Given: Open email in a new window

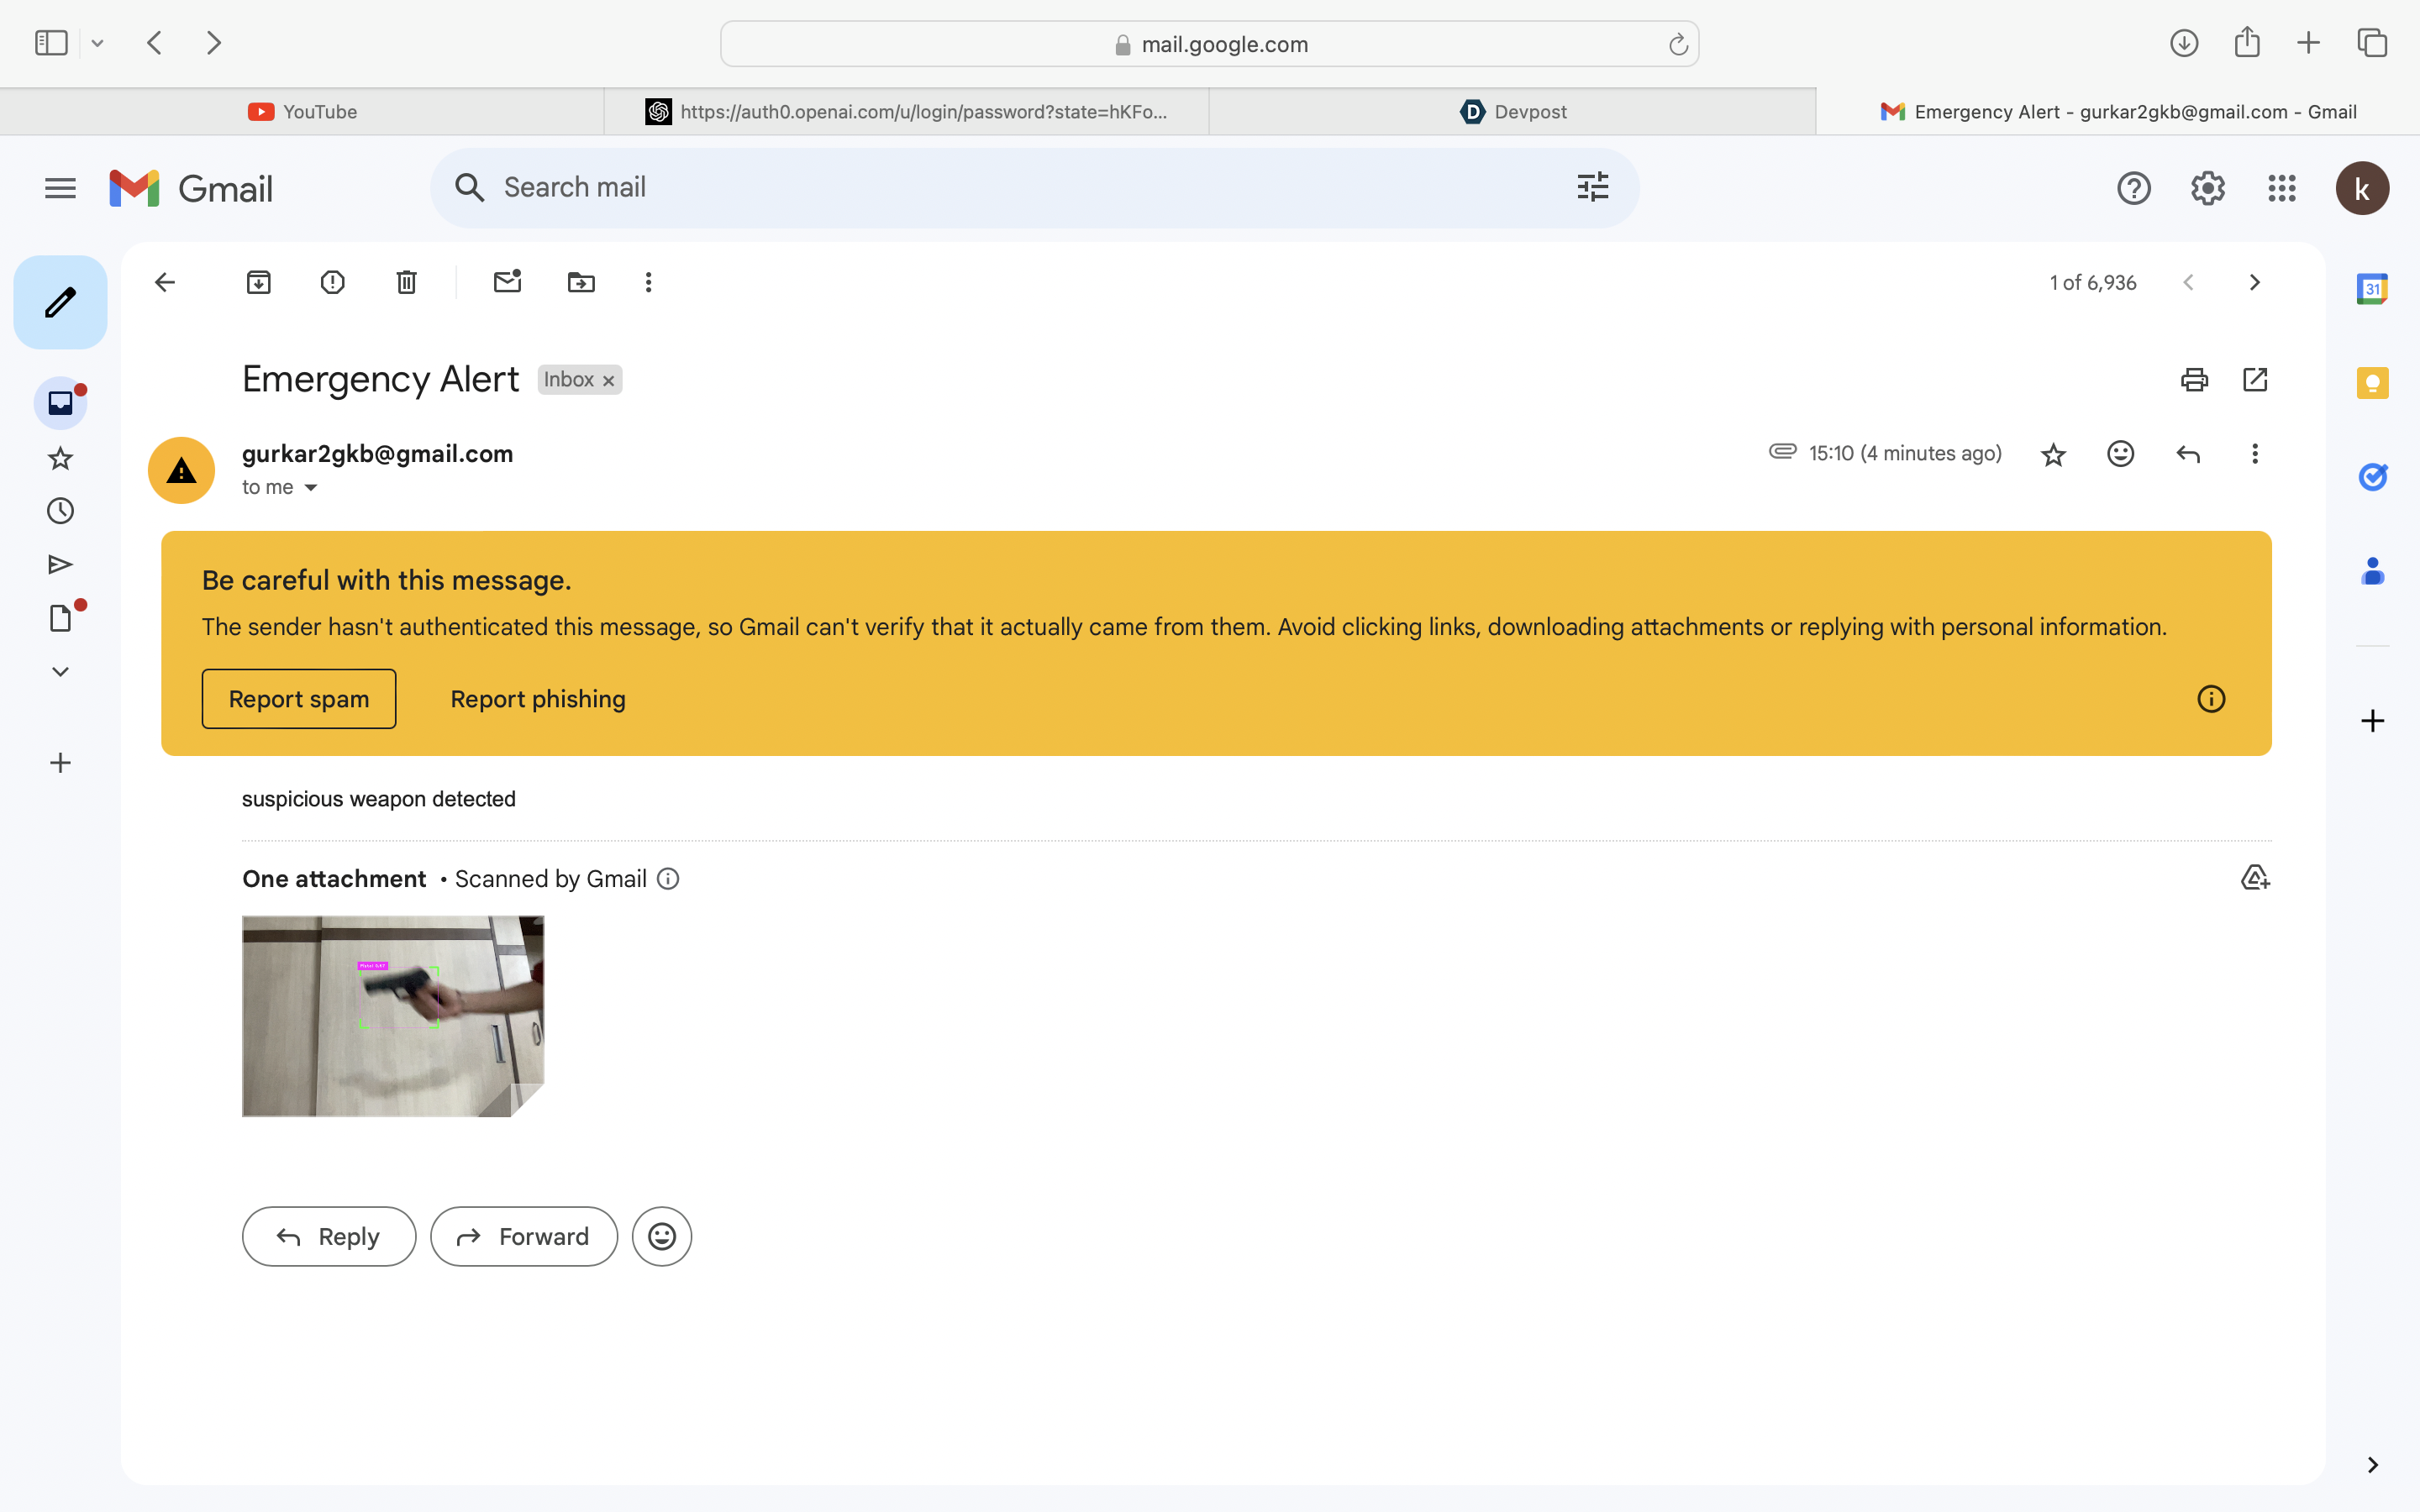Looking at the screenshot, I should pos(2255,380).
